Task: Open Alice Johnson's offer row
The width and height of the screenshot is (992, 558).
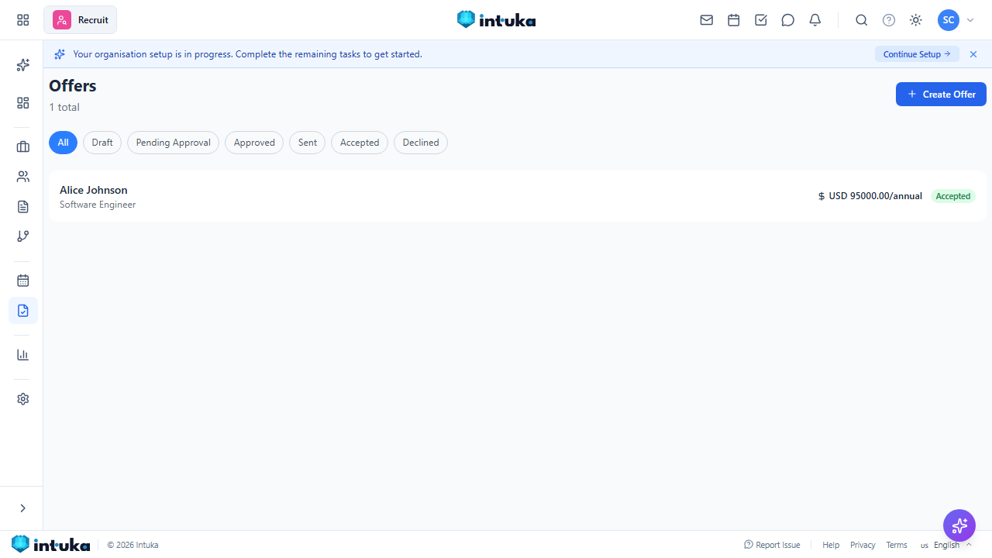Action: (x=518, y=197)
